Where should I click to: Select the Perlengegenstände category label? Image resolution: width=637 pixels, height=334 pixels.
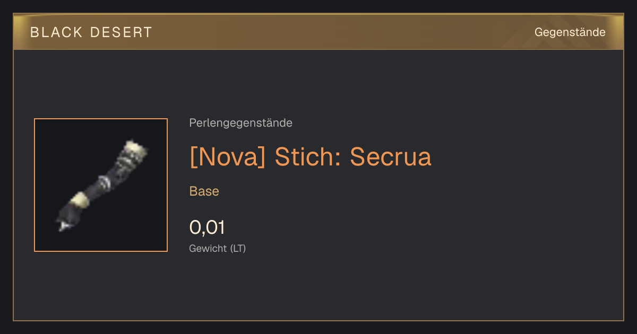click(240, 123)
